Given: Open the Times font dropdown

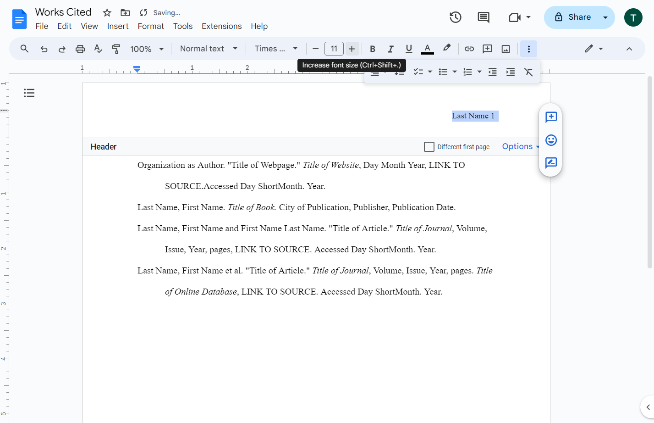Looking at the screenshot, I should (x=276, y=49).
